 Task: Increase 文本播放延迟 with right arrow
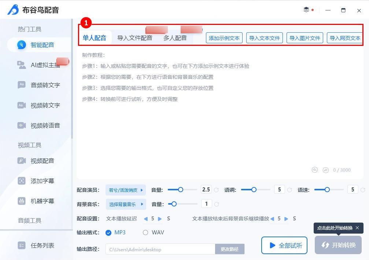coord(160,219)
